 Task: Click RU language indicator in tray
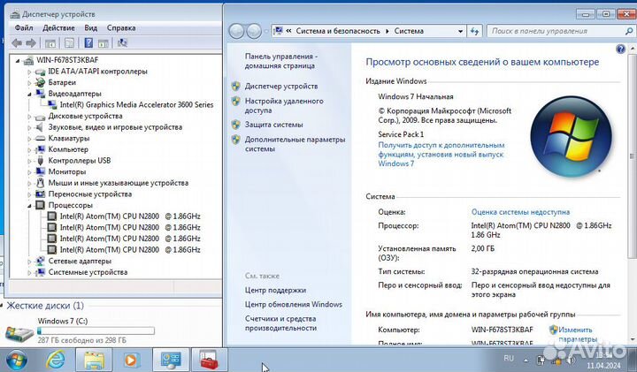tap(508, 358)
